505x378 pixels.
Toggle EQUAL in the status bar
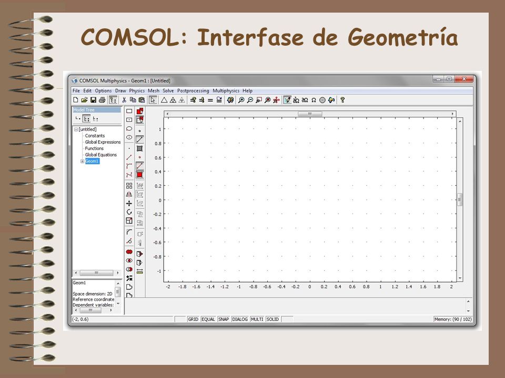208,319
